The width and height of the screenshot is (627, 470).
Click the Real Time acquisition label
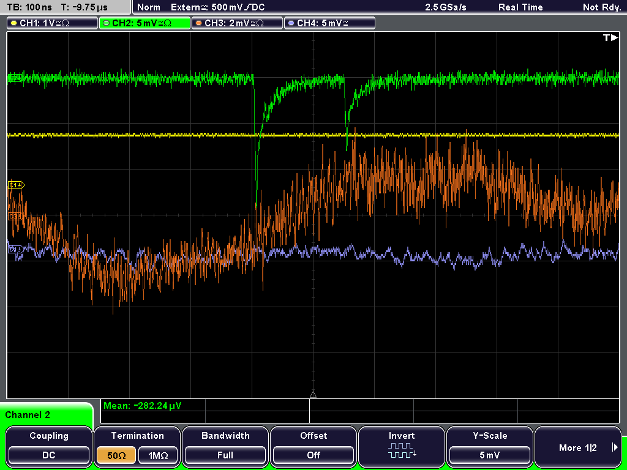(x=520, y=7)
